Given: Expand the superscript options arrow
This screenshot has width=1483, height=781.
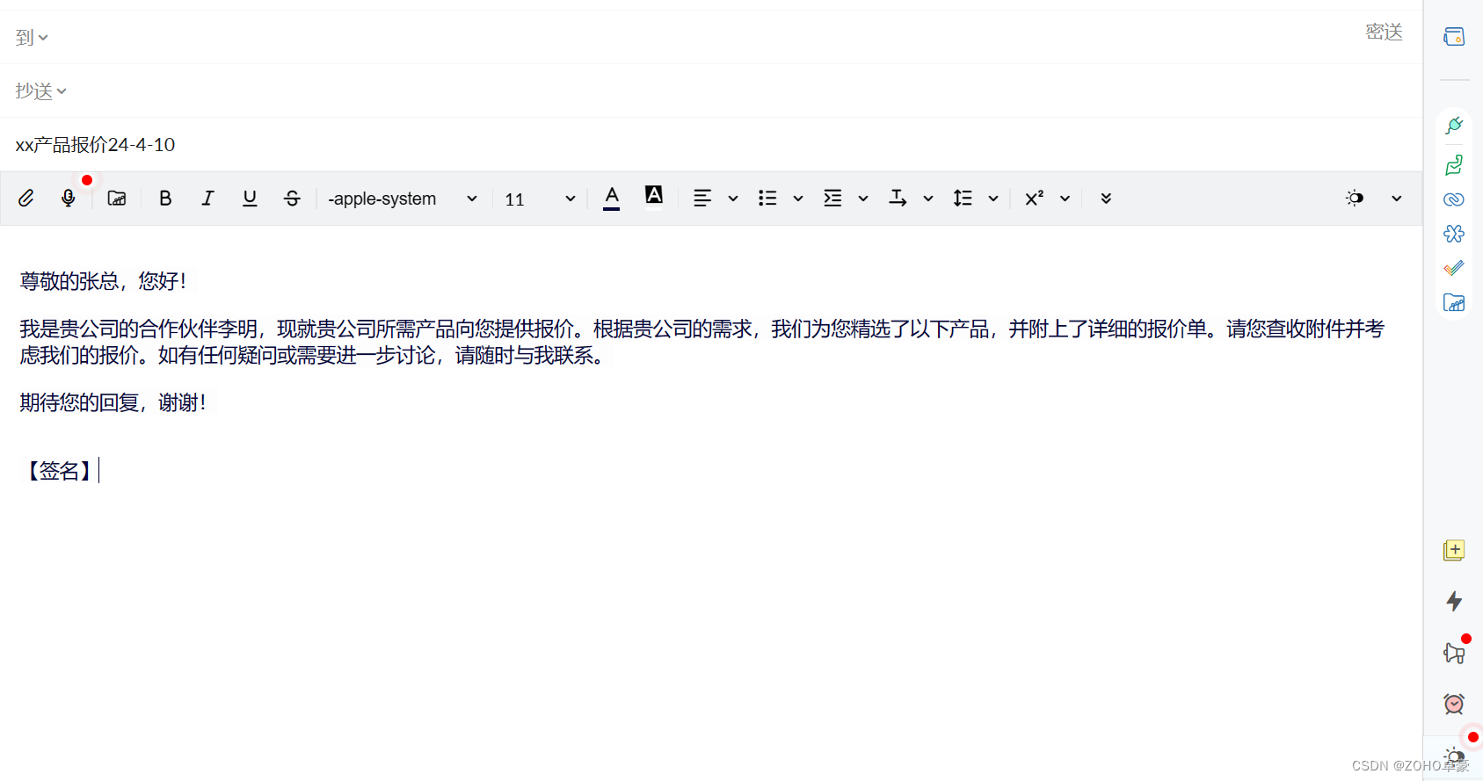Looking at the screenshot, I should (1065, 199).
